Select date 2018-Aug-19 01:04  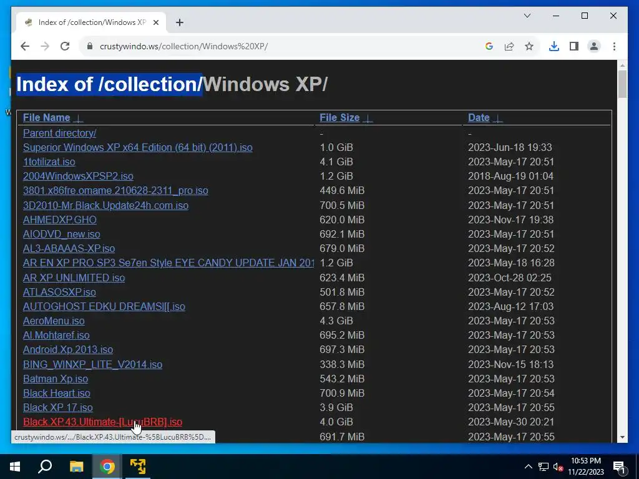click(510, 177)
